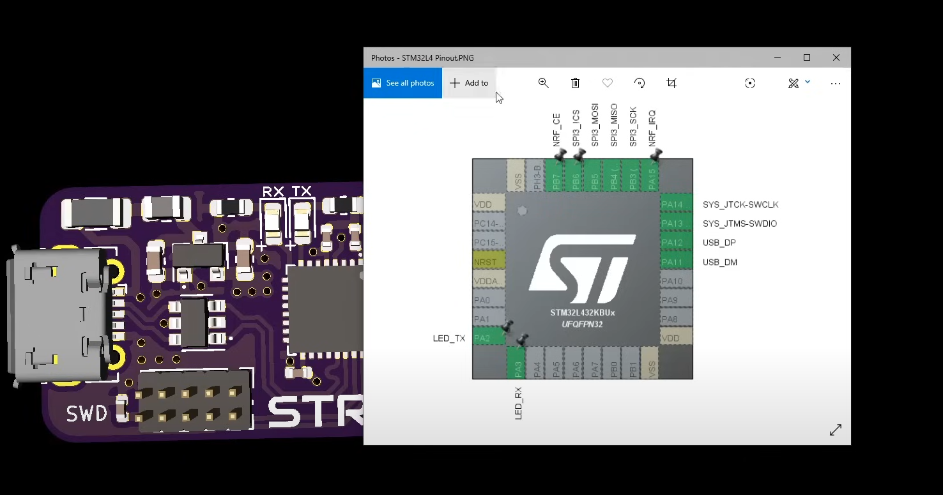Close the Photos viewer

[836, 57]
